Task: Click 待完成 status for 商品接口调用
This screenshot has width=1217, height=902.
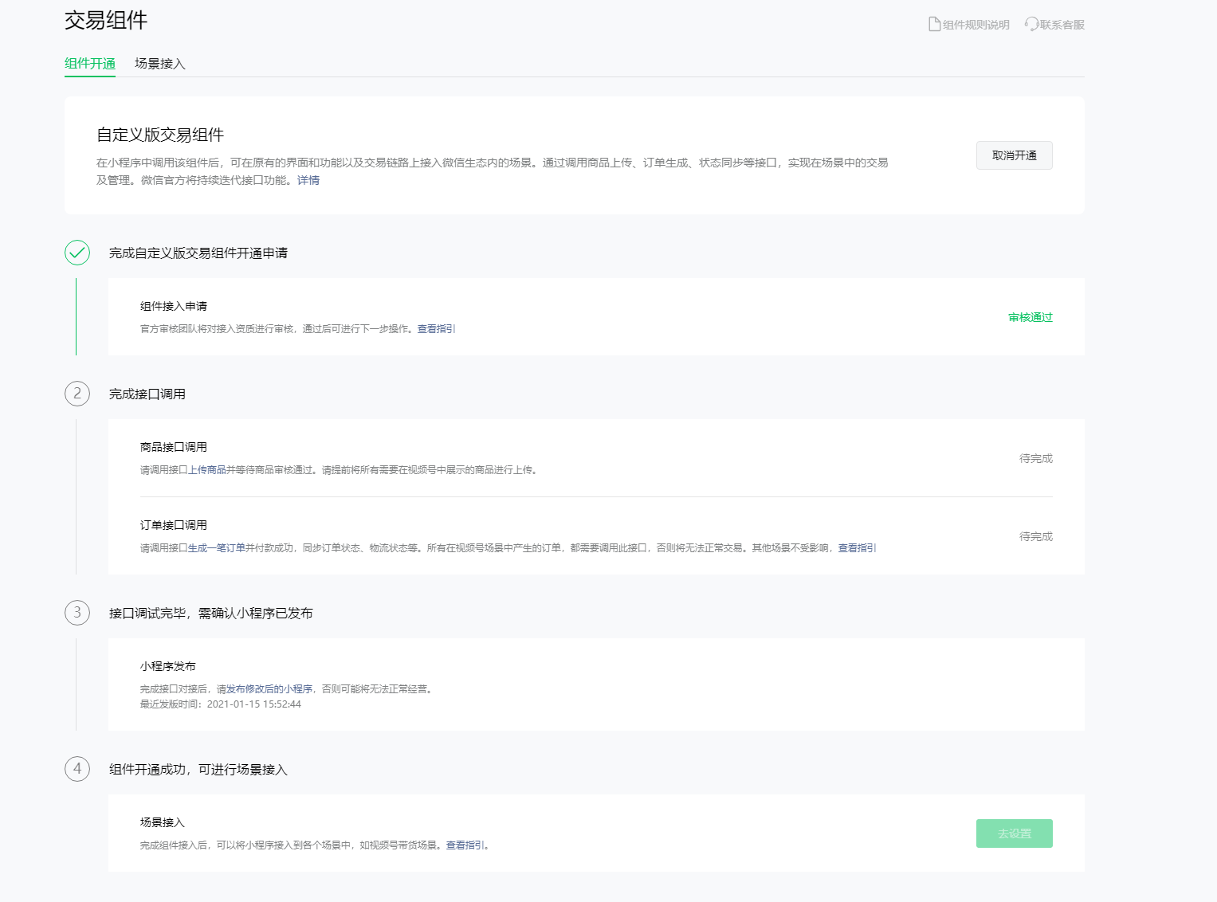Action: tap(1035, 458)
